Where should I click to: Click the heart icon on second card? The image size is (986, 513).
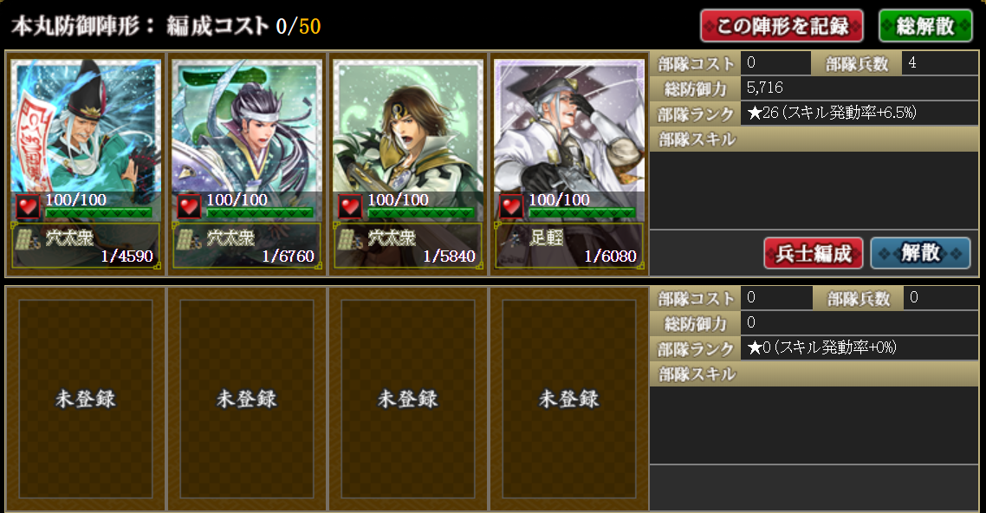pos(189,206)
